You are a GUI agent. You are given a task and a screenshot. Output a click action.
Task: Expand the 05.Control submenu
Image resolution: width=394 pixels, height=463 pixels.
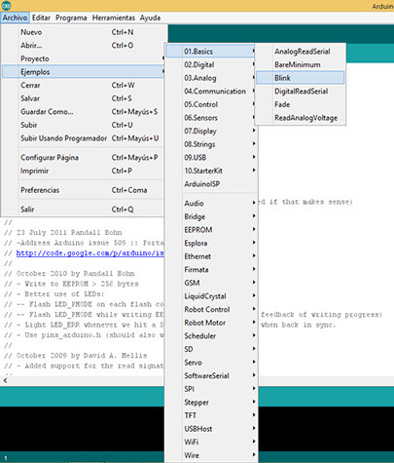[211, 104]
